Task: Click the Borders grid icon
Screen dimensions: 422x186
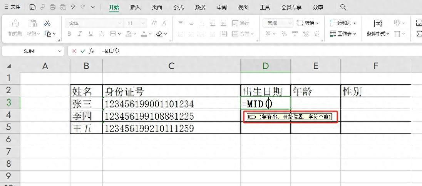Action: click(x=113, y=34)
